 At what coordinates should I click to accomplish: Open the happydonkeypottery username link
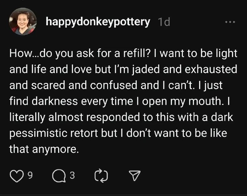coord(98,22)
